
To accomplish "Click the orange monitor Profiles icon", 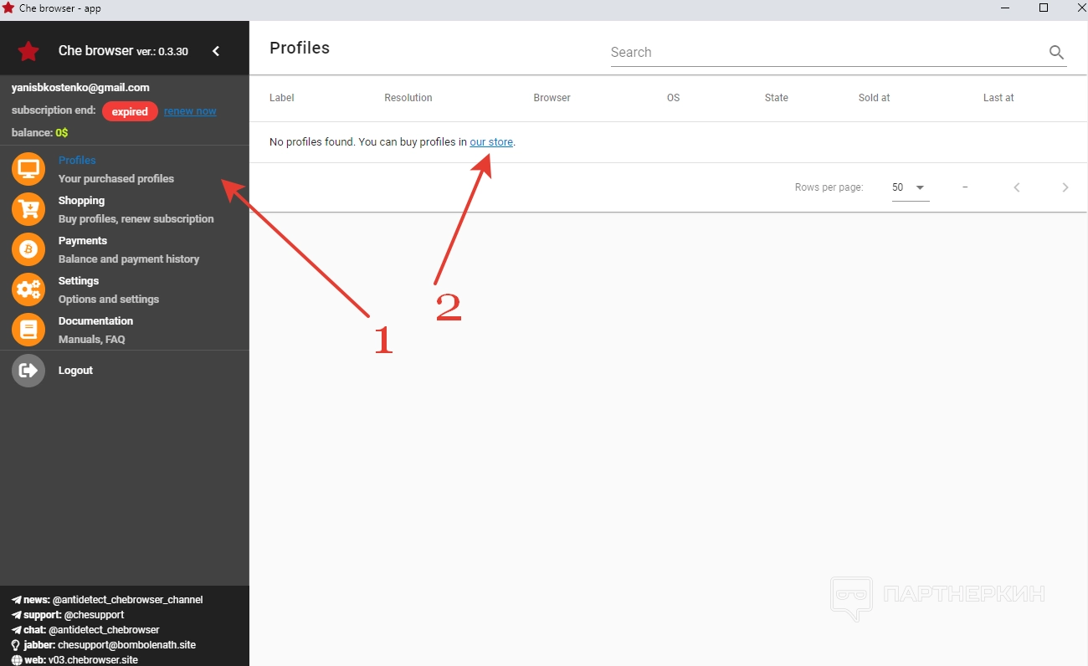I will coord(28,169).
